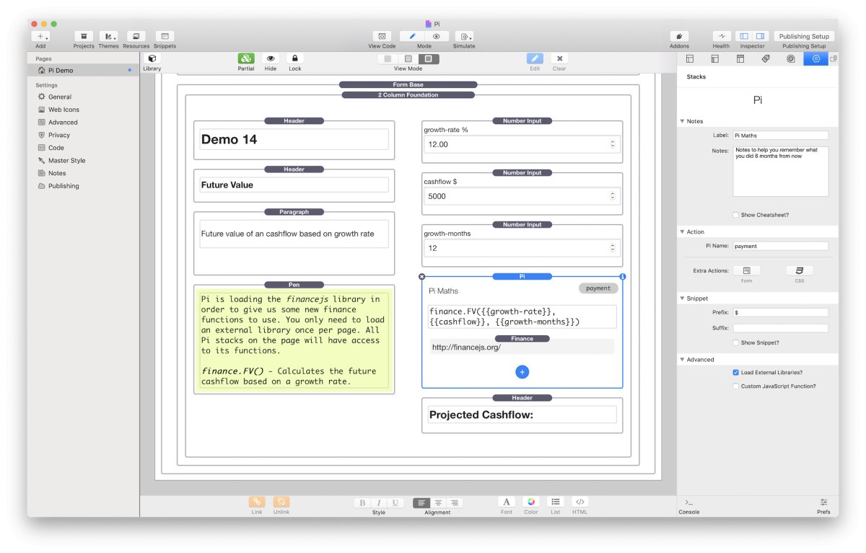The height and width of the screenshot is (553, 866).
Task: Select Publishing in the Settings sidebar
Action: [x=64, y=186]
